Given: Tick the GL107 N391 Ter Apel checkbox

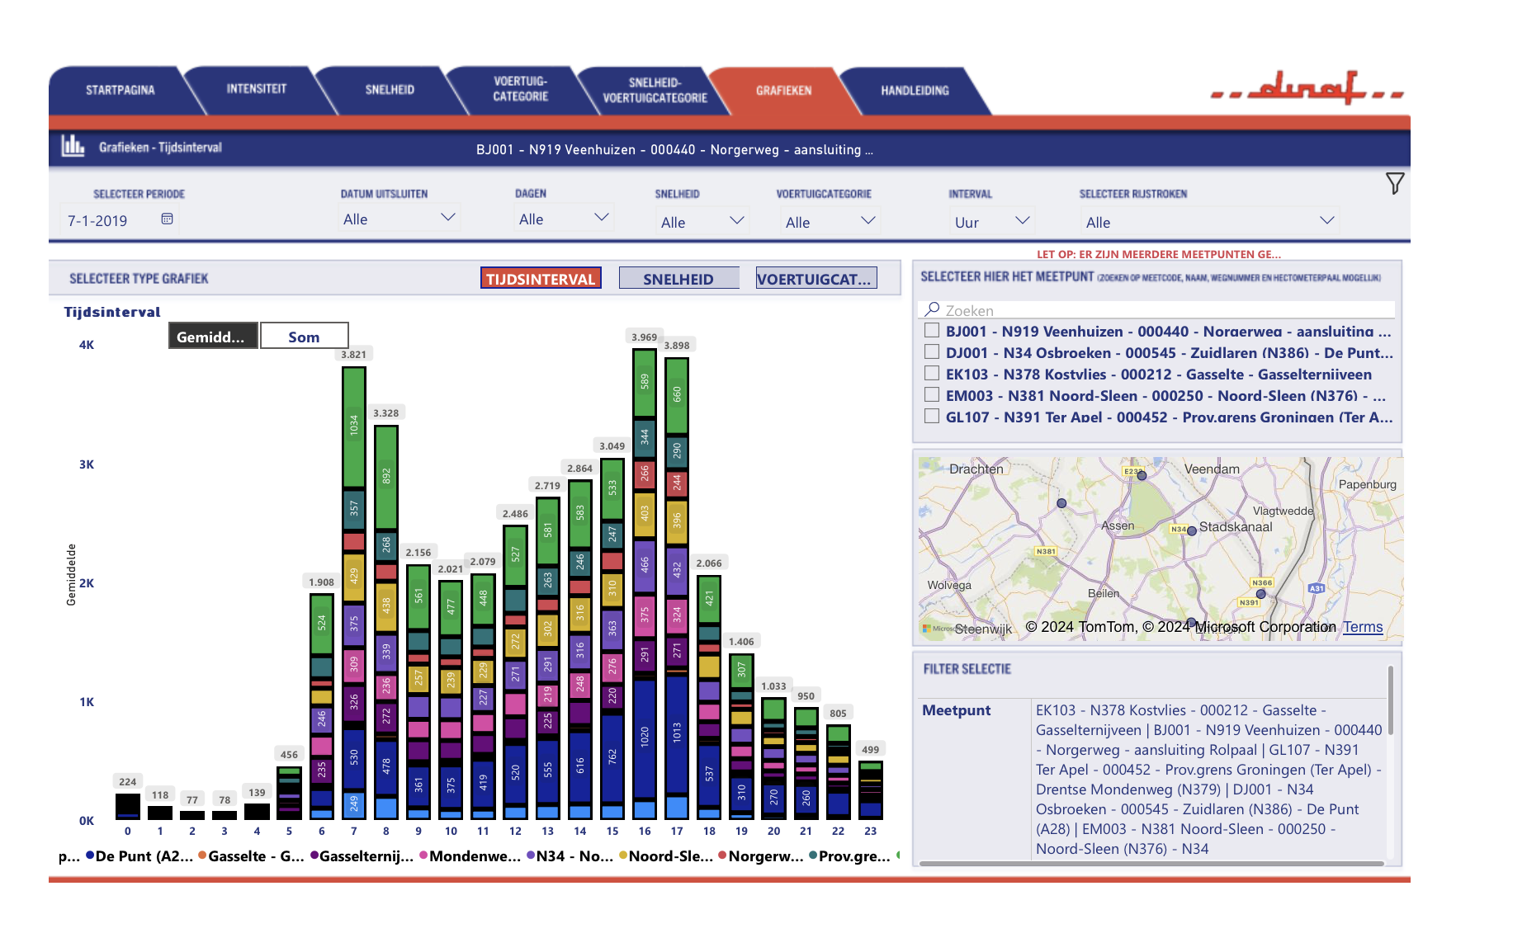Looking at the screenshot, I should (x=932, y=417).
